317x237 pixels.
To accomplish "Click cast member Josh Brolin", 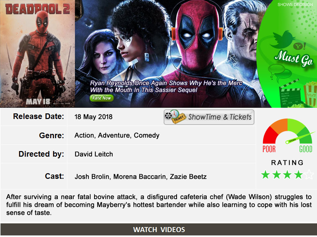I will [x=92, y=177].
